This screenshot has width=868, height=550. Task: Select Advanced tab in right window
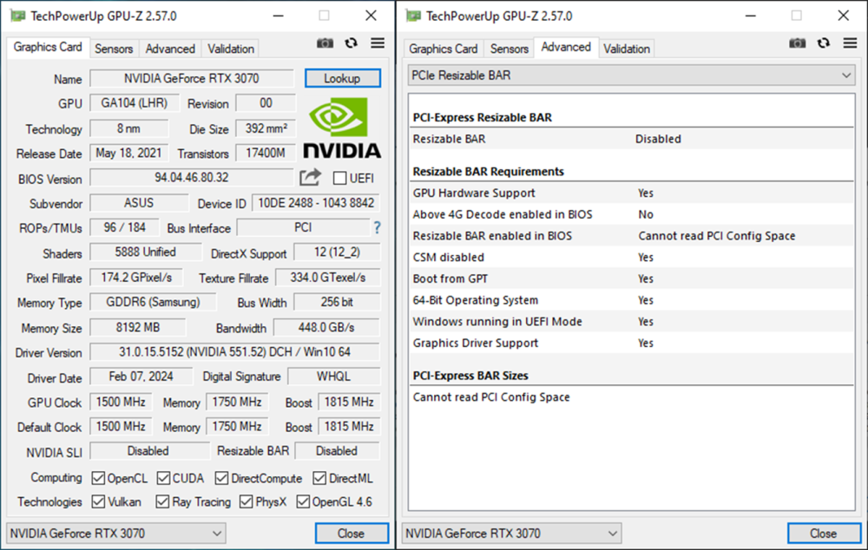click(x=566, y=47)
